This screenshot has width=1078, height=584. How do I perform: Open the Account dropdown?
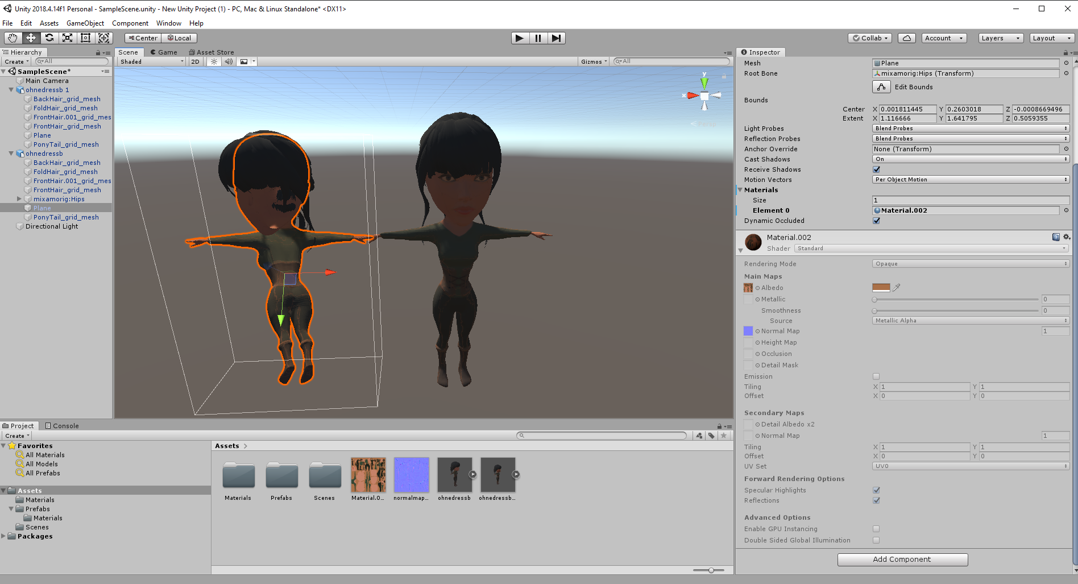point(944,38)
